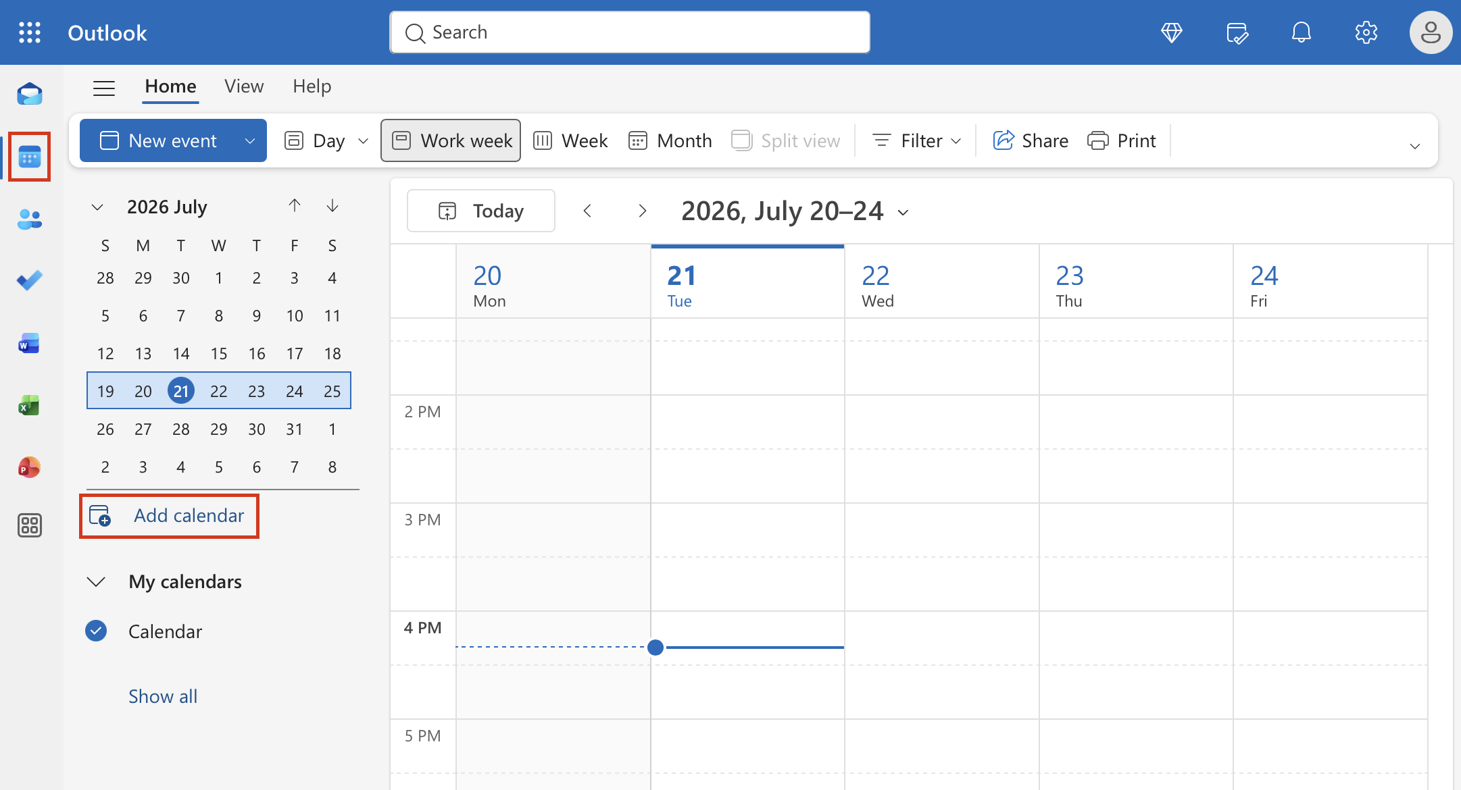Go to previous month up arrow
The height and width of the screenshot is (790, 1461).
(x=294, y=205)
